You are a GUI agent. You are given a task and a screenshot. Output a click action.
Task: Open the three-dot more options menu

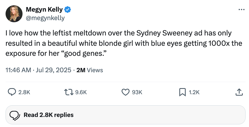click(x=241, y=10)
